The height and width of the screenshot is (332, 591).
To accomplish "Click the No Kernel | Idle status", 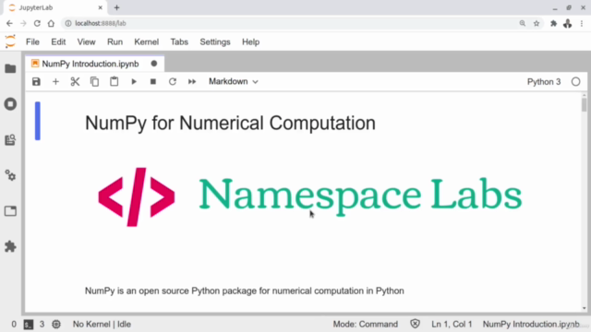I will (x=102, y=324).
